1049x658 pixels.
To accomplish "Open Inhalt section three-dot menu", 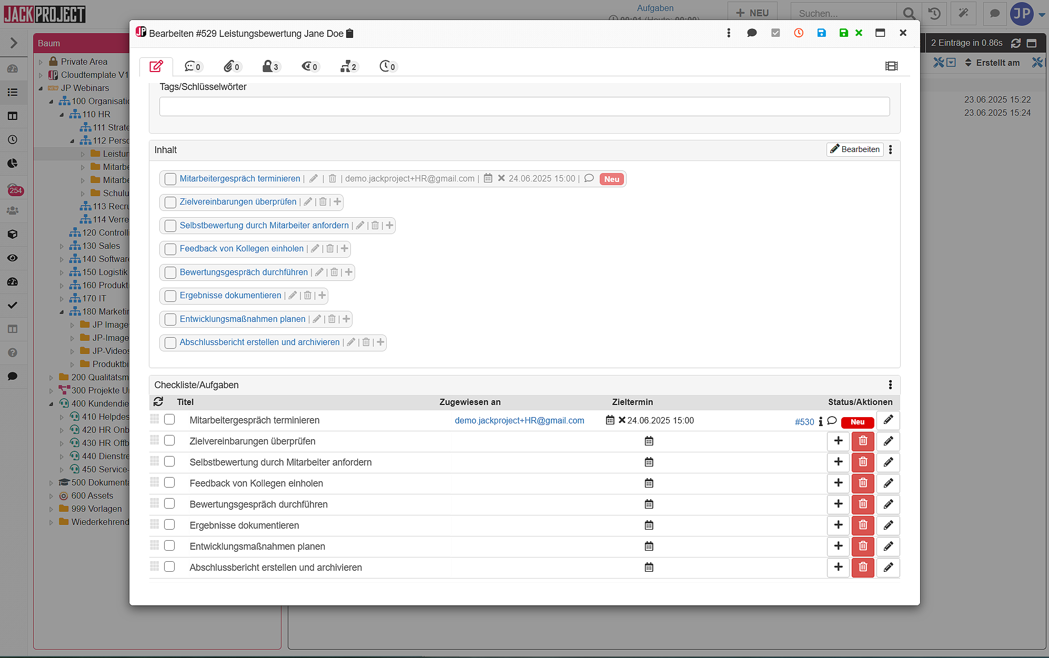I will point(891,150).
